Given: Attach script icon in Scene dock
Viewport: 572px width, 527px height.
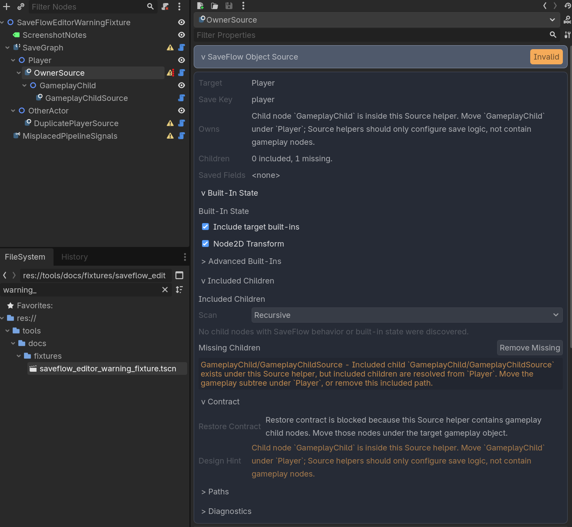Looking at the screenshot, I should pyautogui.click(x=165, y=7).
